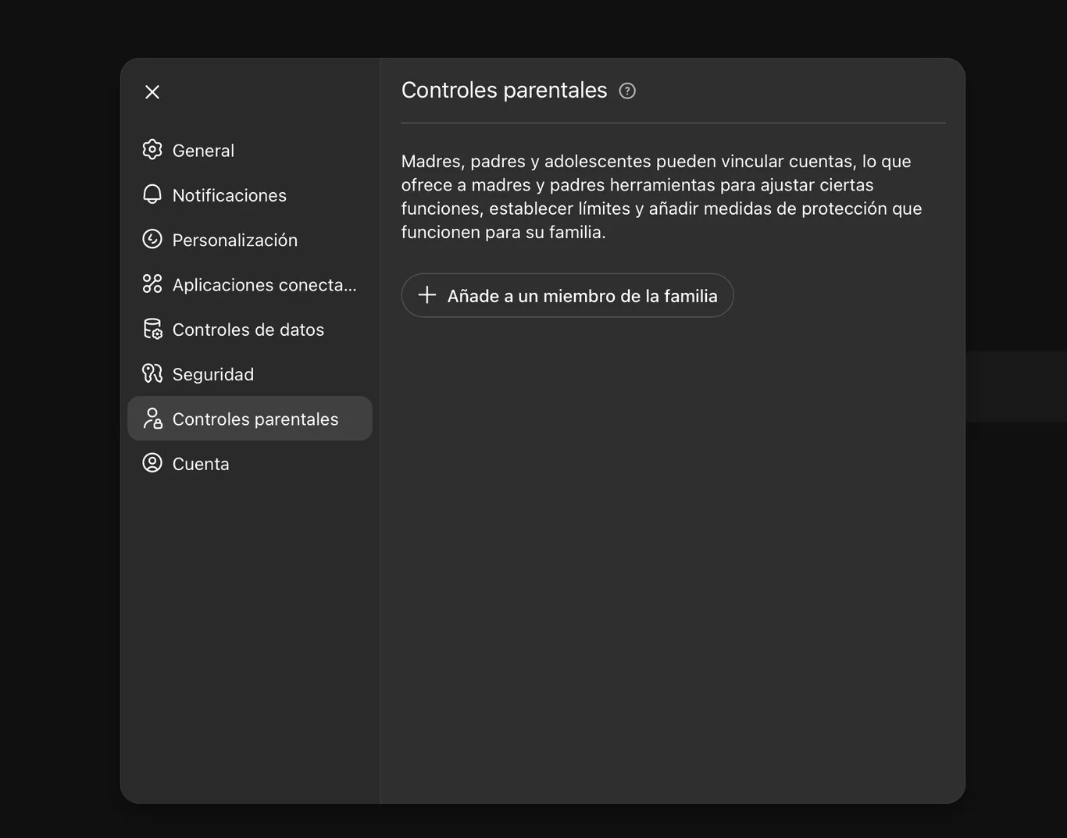The image size is (1067, 838).
Task: Click the database icon for Controles de datos
Action: 152,329
